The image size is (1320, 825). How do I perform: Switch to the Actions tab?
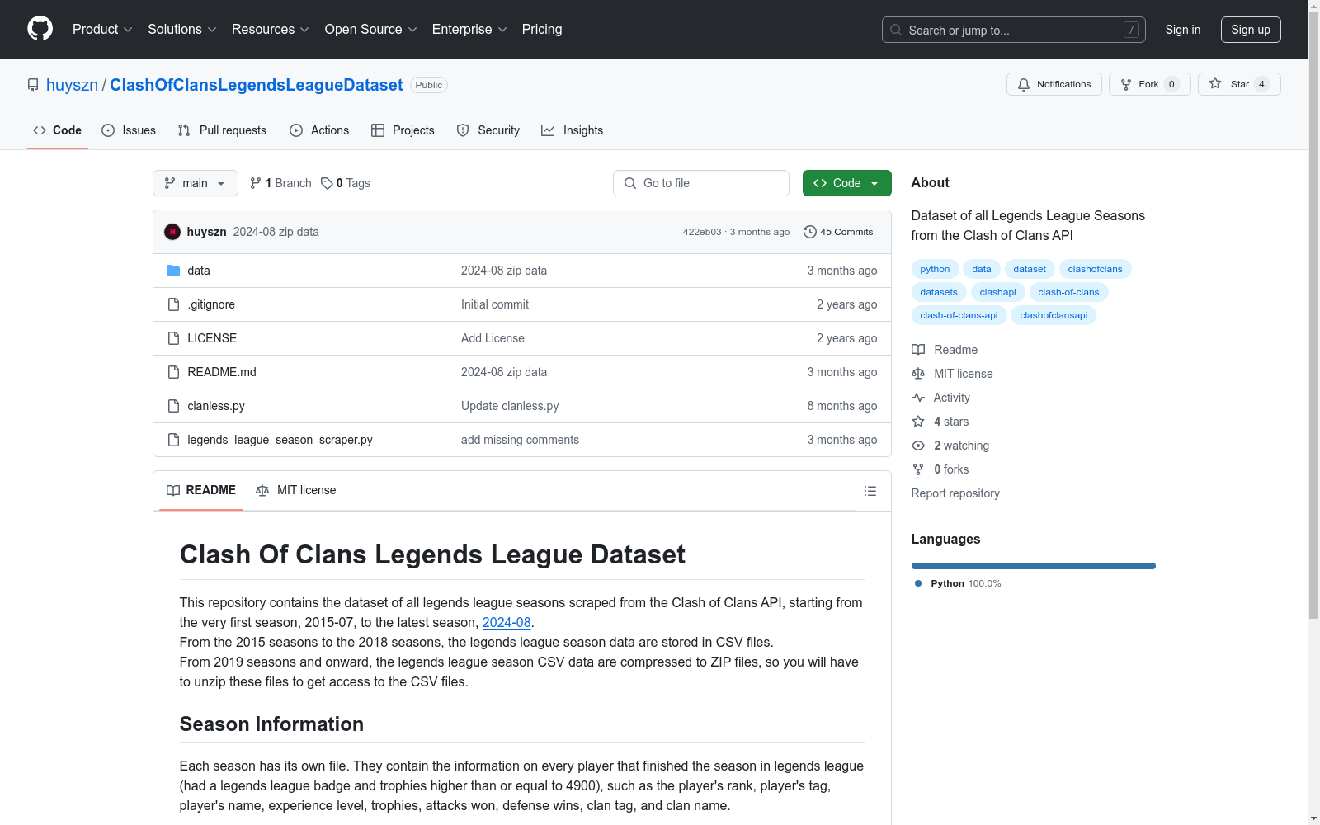(x=319, y=130)
